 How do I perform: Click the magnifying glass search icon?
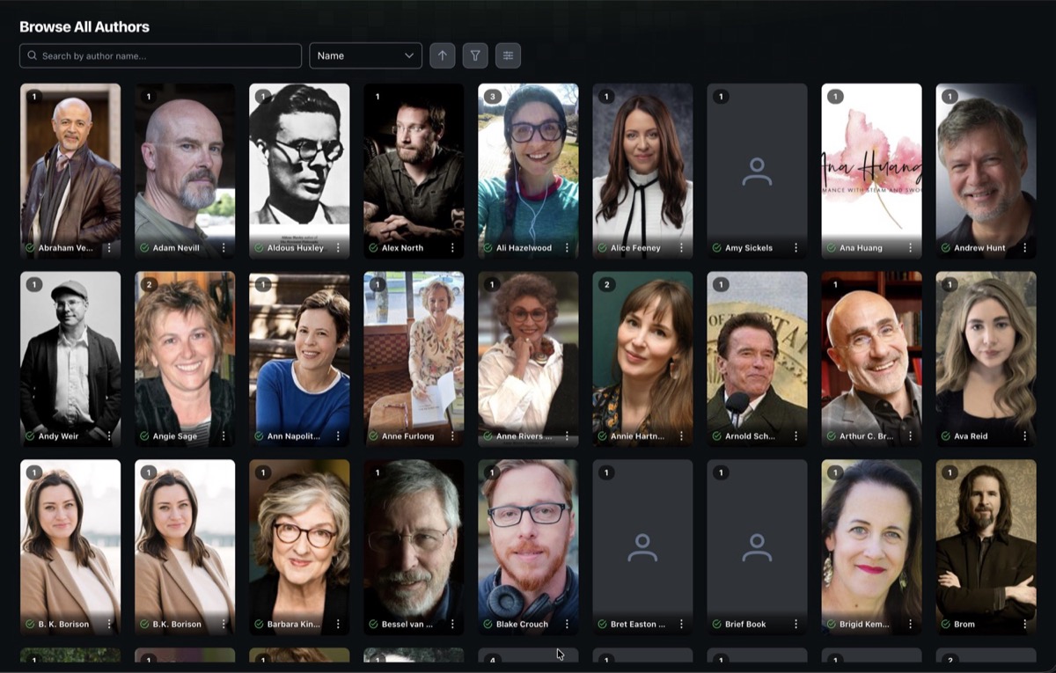(x=32, y=55)
